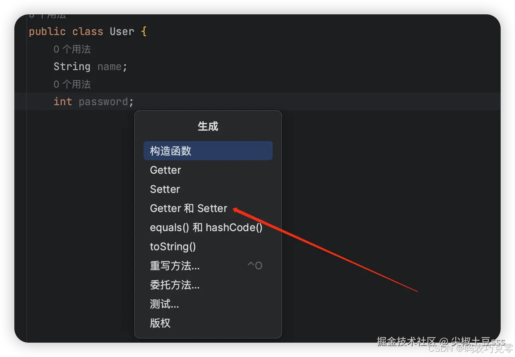Image resolution: width=515 pixels, height=357 pixels.
Task: Select the Setter generation option
Action: 165,189
